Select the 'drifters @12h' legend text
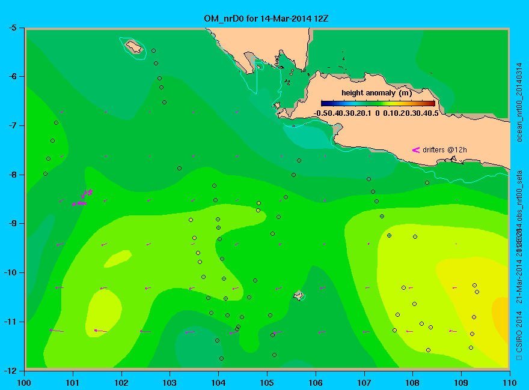The width and height of the screenshot is (529, 390). (445, 150)
